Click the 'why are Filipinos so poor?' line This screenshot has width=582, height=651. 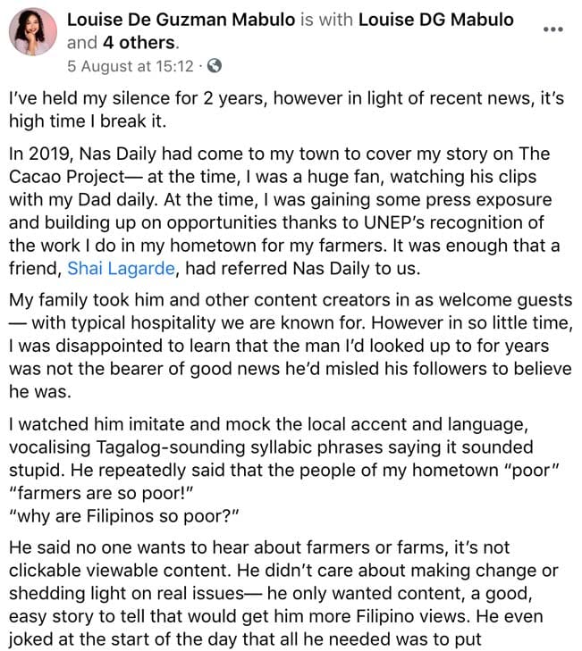[118, 515]
